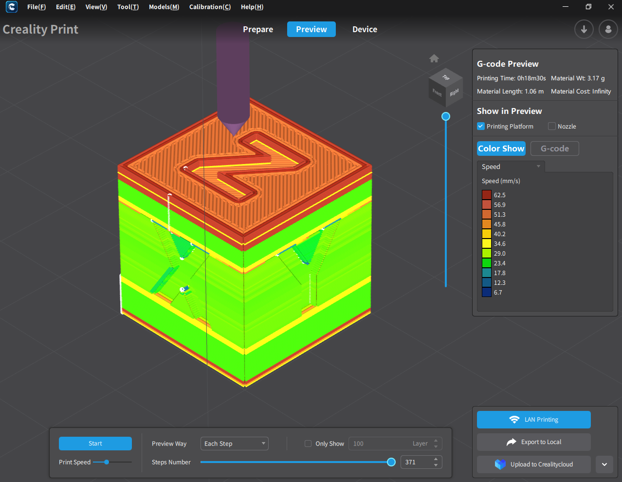
Task: Tick the Only Show checkbox
Action: [308, 444]
